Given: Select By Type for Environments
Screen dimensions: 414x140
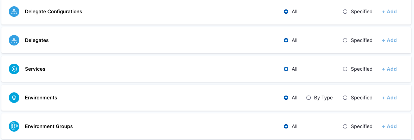Looking at the screenshot, I should click(x=309, y=98).
